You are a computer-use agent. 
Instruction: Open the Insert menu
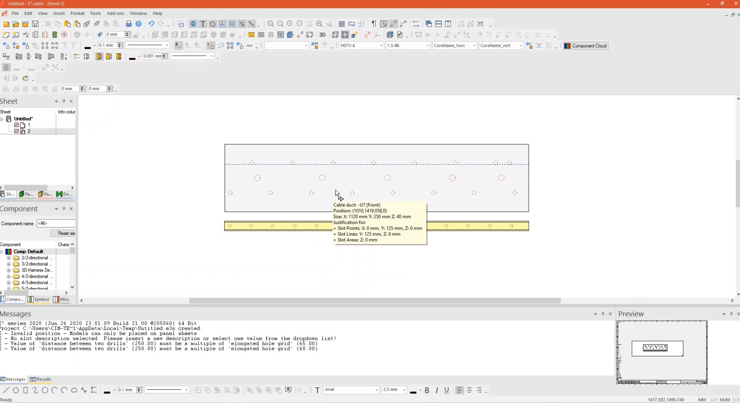pyautogui.click(x=59, y=13)
